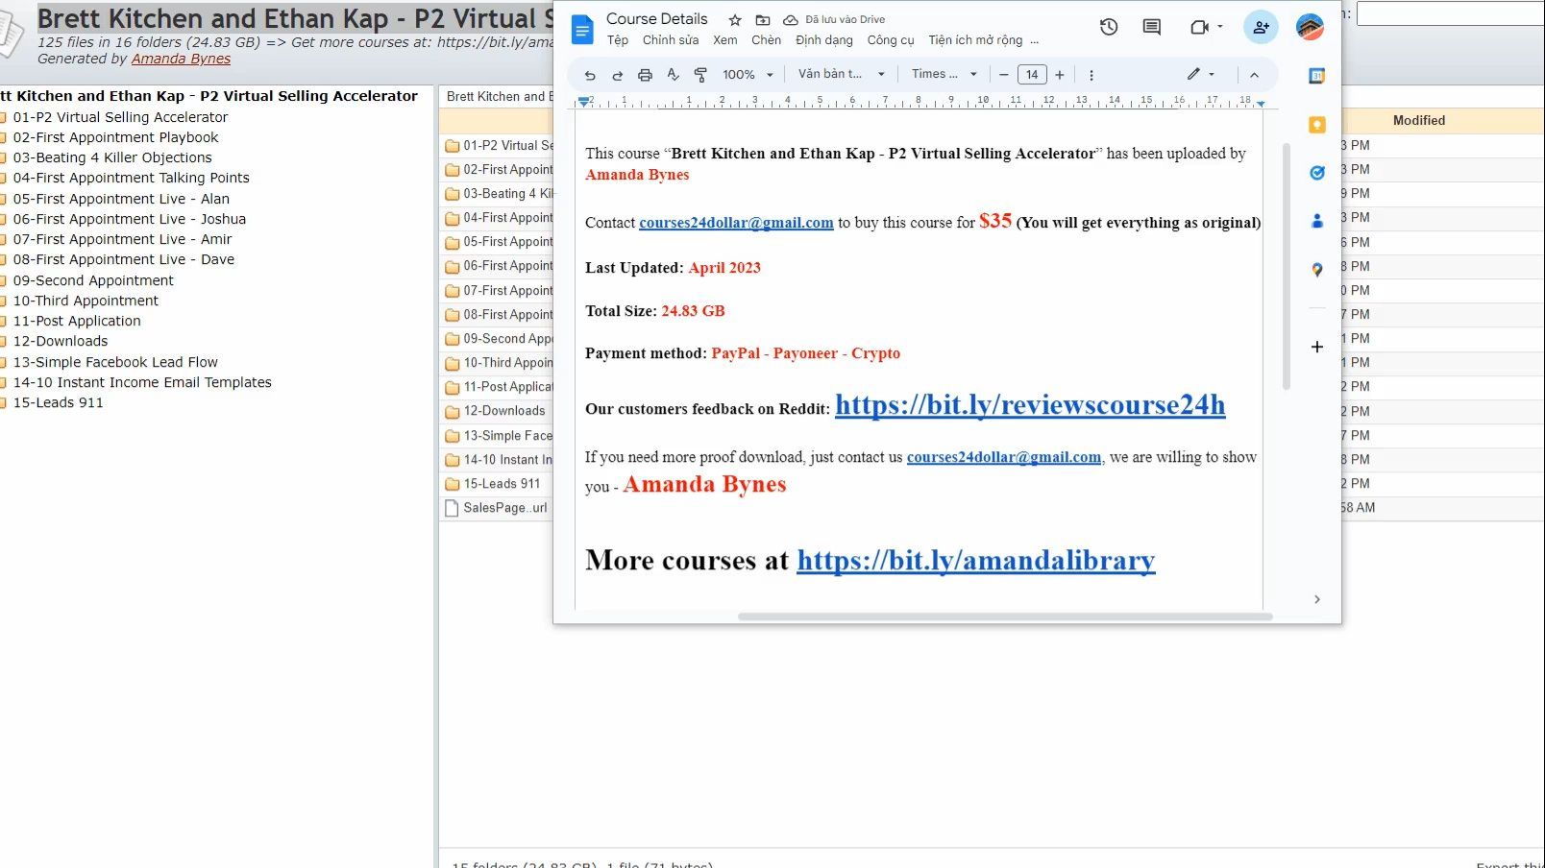This screenshot has width=1545, height=868.
Task: Open the comments history icon
Action: 1151,27
